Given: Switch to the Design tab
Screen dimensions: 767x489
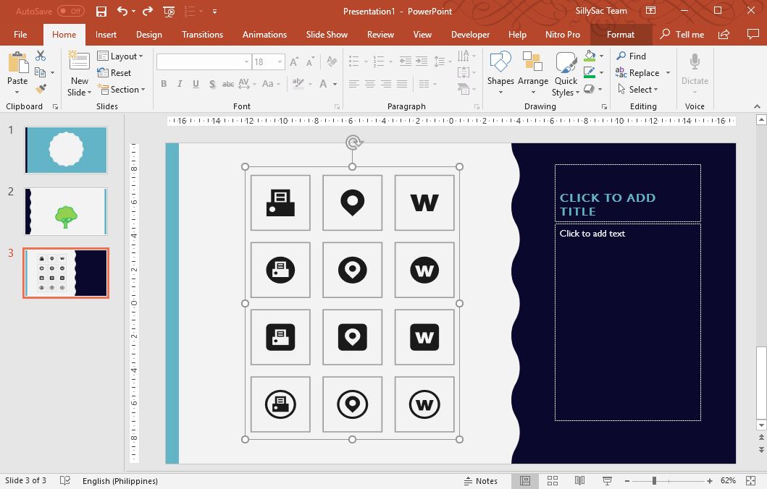Looking at the screenshot, I should (x=148, y=34).
